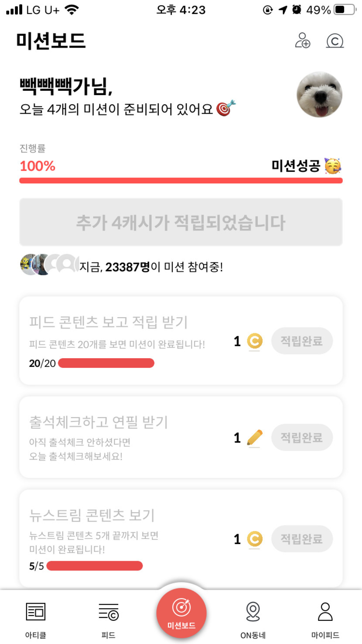The height and width of the screenshot is (644, 362).
Task: Tap 추가 4캐시가 적립되었습니다 button
Action: (181, 223)
